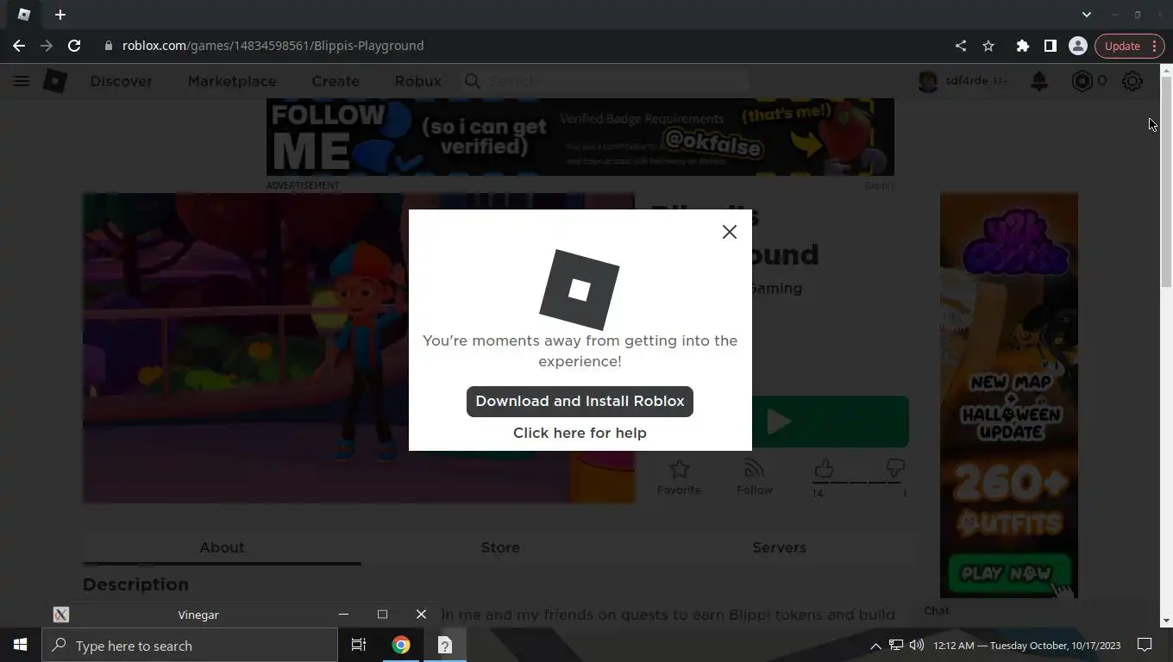This screenshot has height=662, width=1173.
Task: Follow this experience
Action: (x=754, y=477)
